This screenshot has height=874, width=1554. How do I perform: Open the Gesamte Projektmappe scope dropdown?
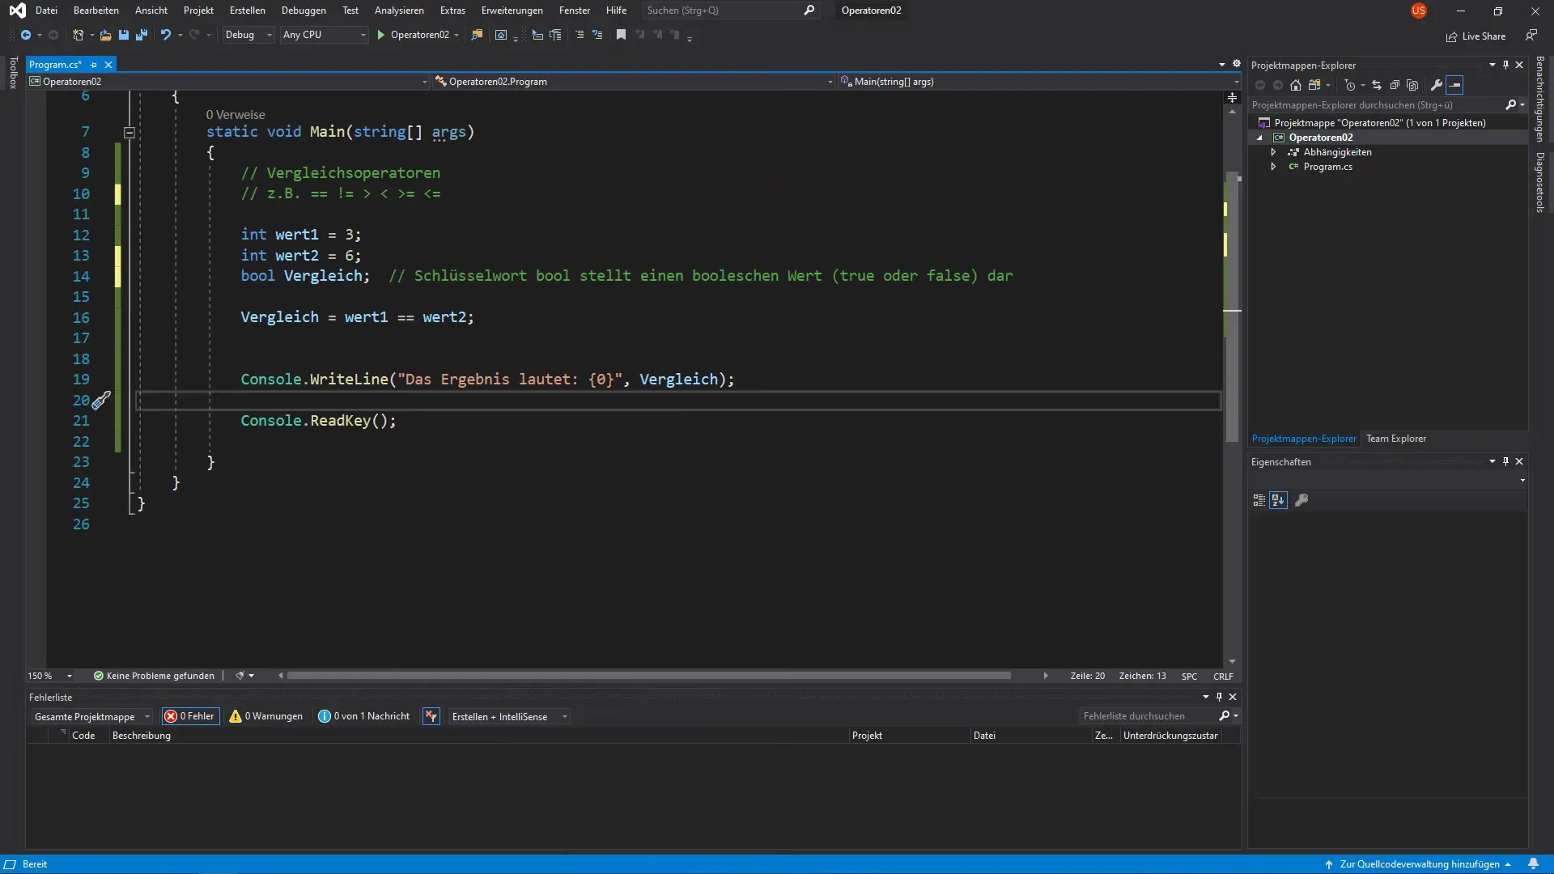[x=91, y=716]
